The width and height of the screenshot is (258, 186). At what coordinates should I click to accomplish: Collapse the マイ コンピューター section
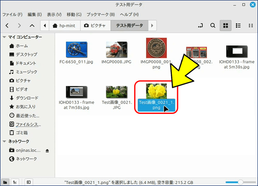pyautogui.click(x=5, y=37)
